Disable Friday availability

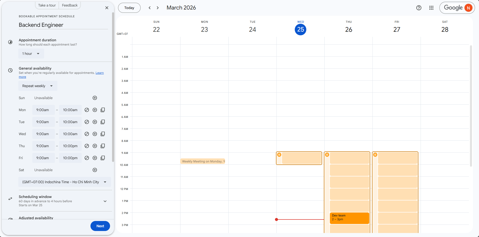tap(87, 158)
